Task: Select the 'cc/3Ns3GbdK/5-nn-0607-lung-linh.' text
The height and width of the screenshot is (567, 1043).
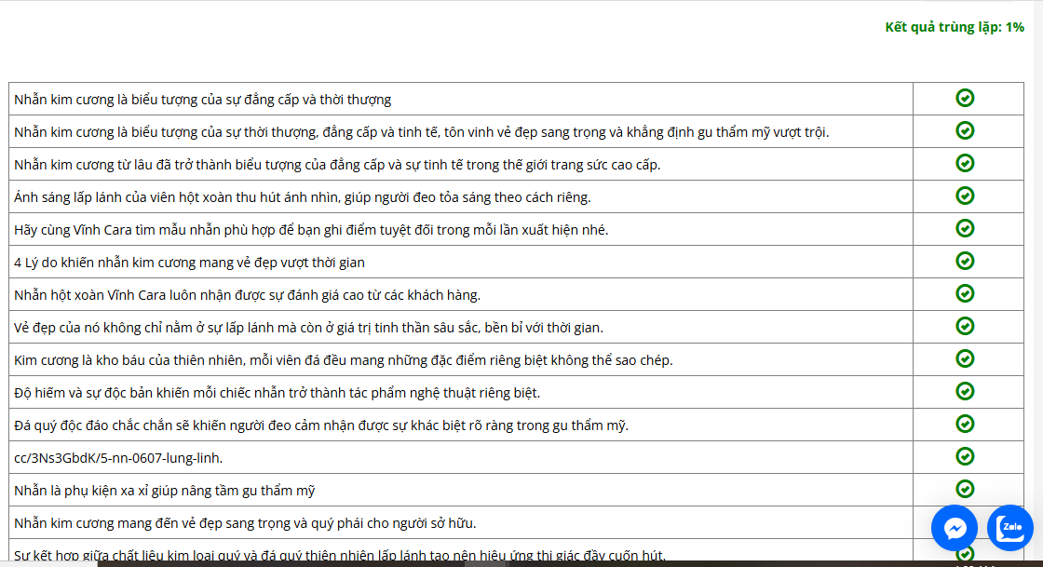Action: pyautogui.click(x=118, y=458)
